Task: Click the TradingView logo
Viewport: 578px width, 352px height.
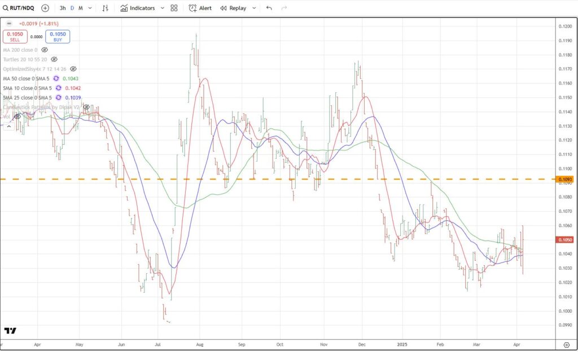Action: (x=10, y=331)
